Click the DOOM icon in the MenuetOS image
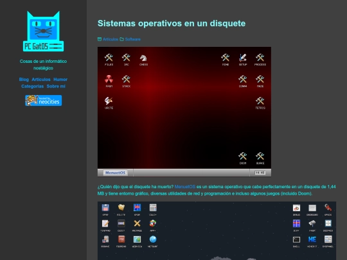The width and height of the screenshot is (347, 260). pyautogui.click(x=243, y=158)
